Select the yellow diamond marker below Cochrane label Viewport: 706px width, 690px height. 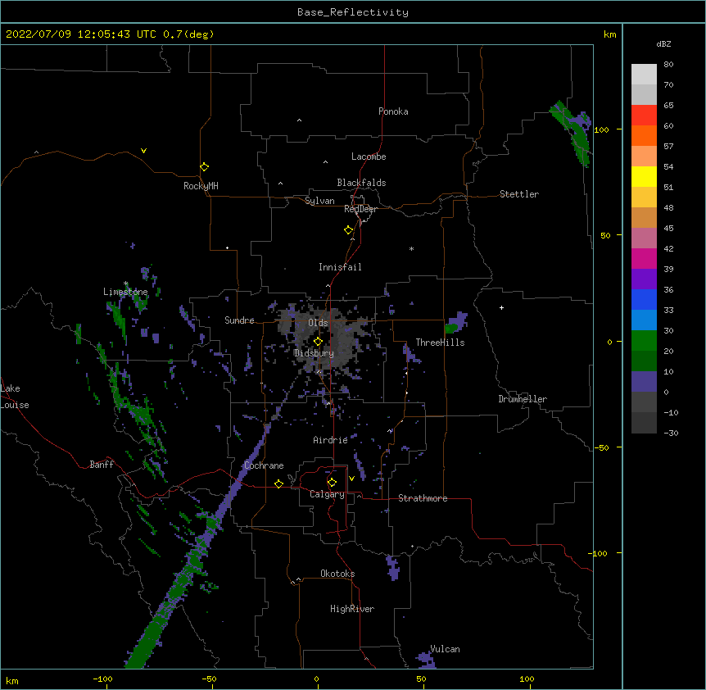[x=278, y=483]
